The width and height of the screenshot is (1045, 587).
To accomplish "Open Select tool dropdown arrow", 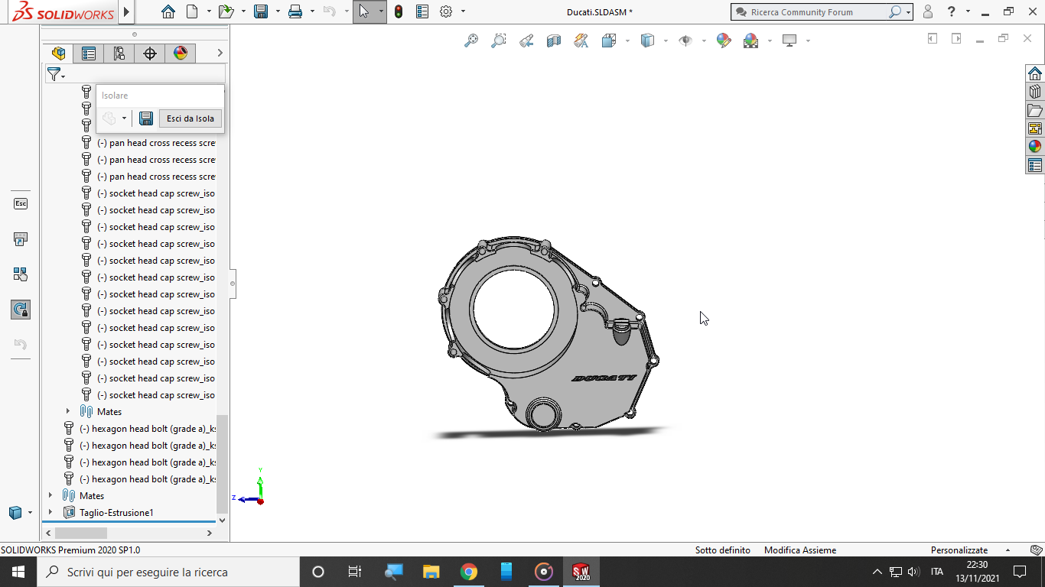I will click(381, 11).
